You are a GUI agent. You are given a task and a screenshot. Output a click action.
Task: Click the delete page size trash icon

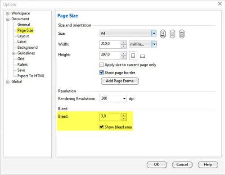tap(182, 34)
